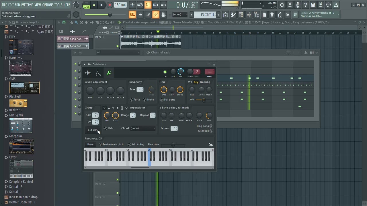Open the FILE menu
This screenshot has height=206, width=367.
tap(4, 5)
